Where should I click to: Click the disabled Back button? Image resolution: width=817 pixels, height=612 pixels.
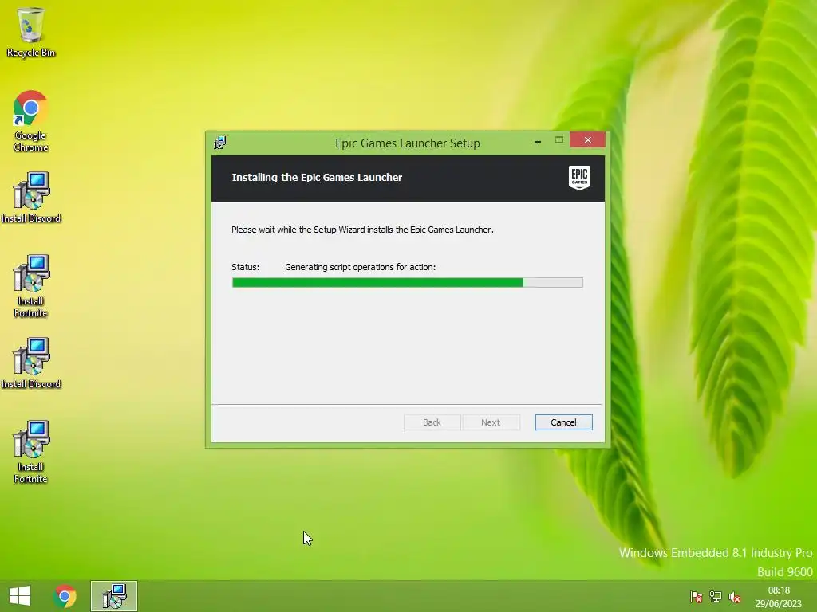[x=432, y=422]
